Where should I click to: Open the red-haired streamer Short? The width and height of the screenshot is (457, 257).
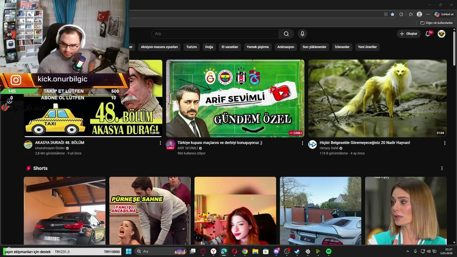point(235,211)
